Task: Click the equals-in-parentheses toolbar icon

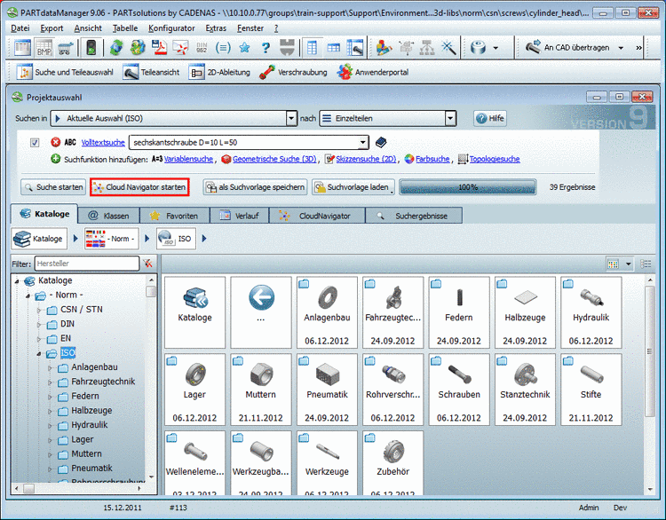Action: point(223,48)
